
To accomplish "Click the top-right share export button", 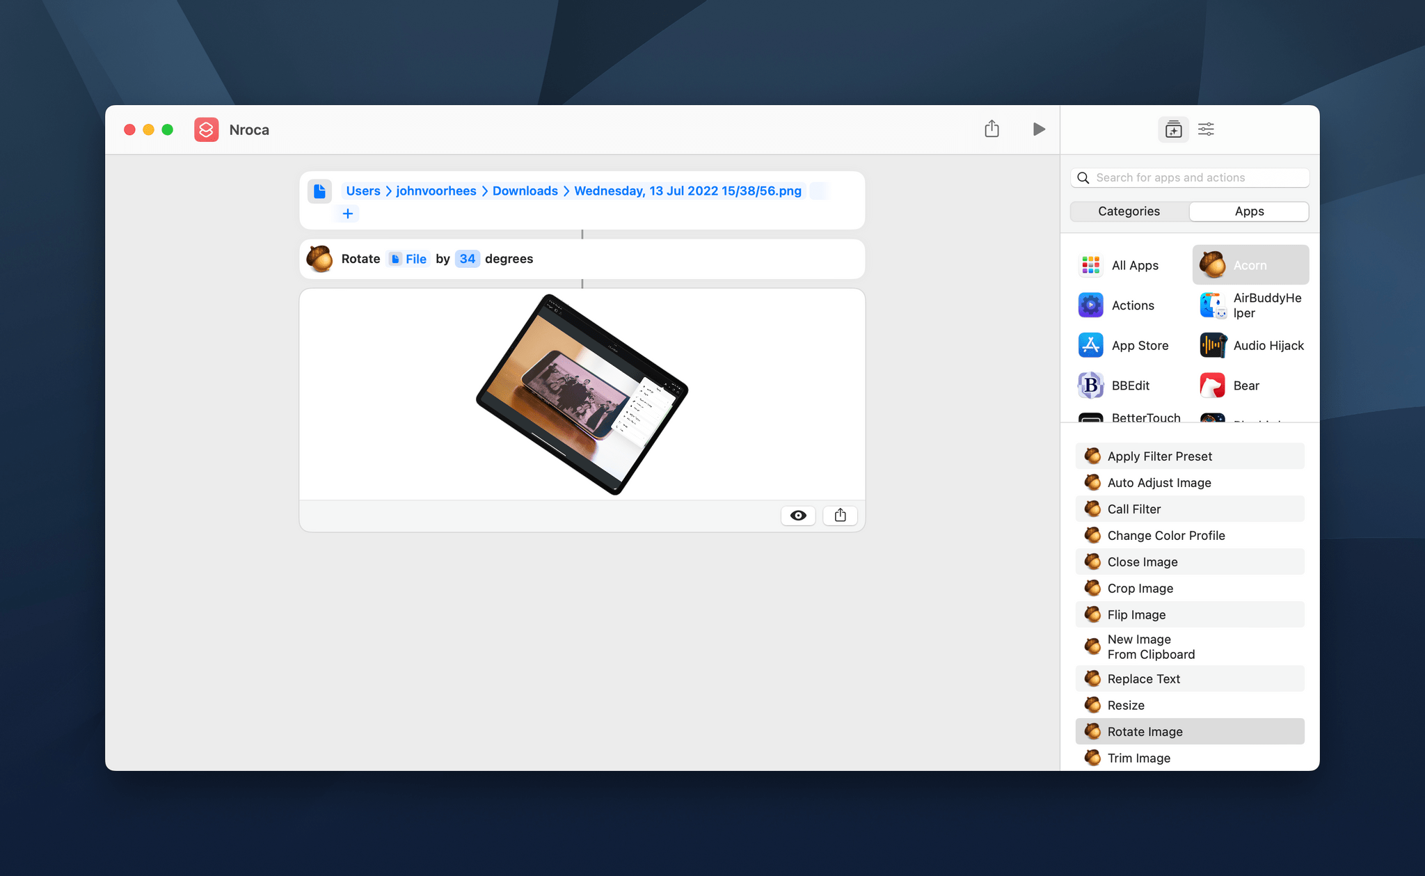I will (992, 129).
